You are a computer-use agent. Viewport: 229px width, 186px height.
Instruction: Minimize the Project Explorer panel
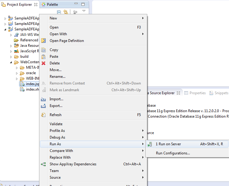point(76,3)
